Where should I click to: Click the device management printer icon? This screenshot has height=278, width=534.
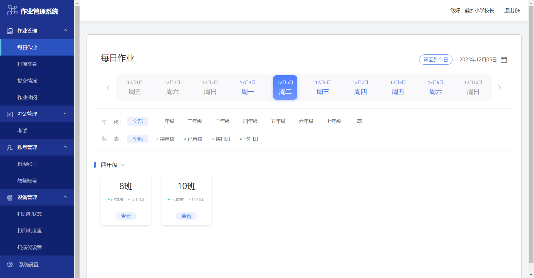(x=10, y=197)
